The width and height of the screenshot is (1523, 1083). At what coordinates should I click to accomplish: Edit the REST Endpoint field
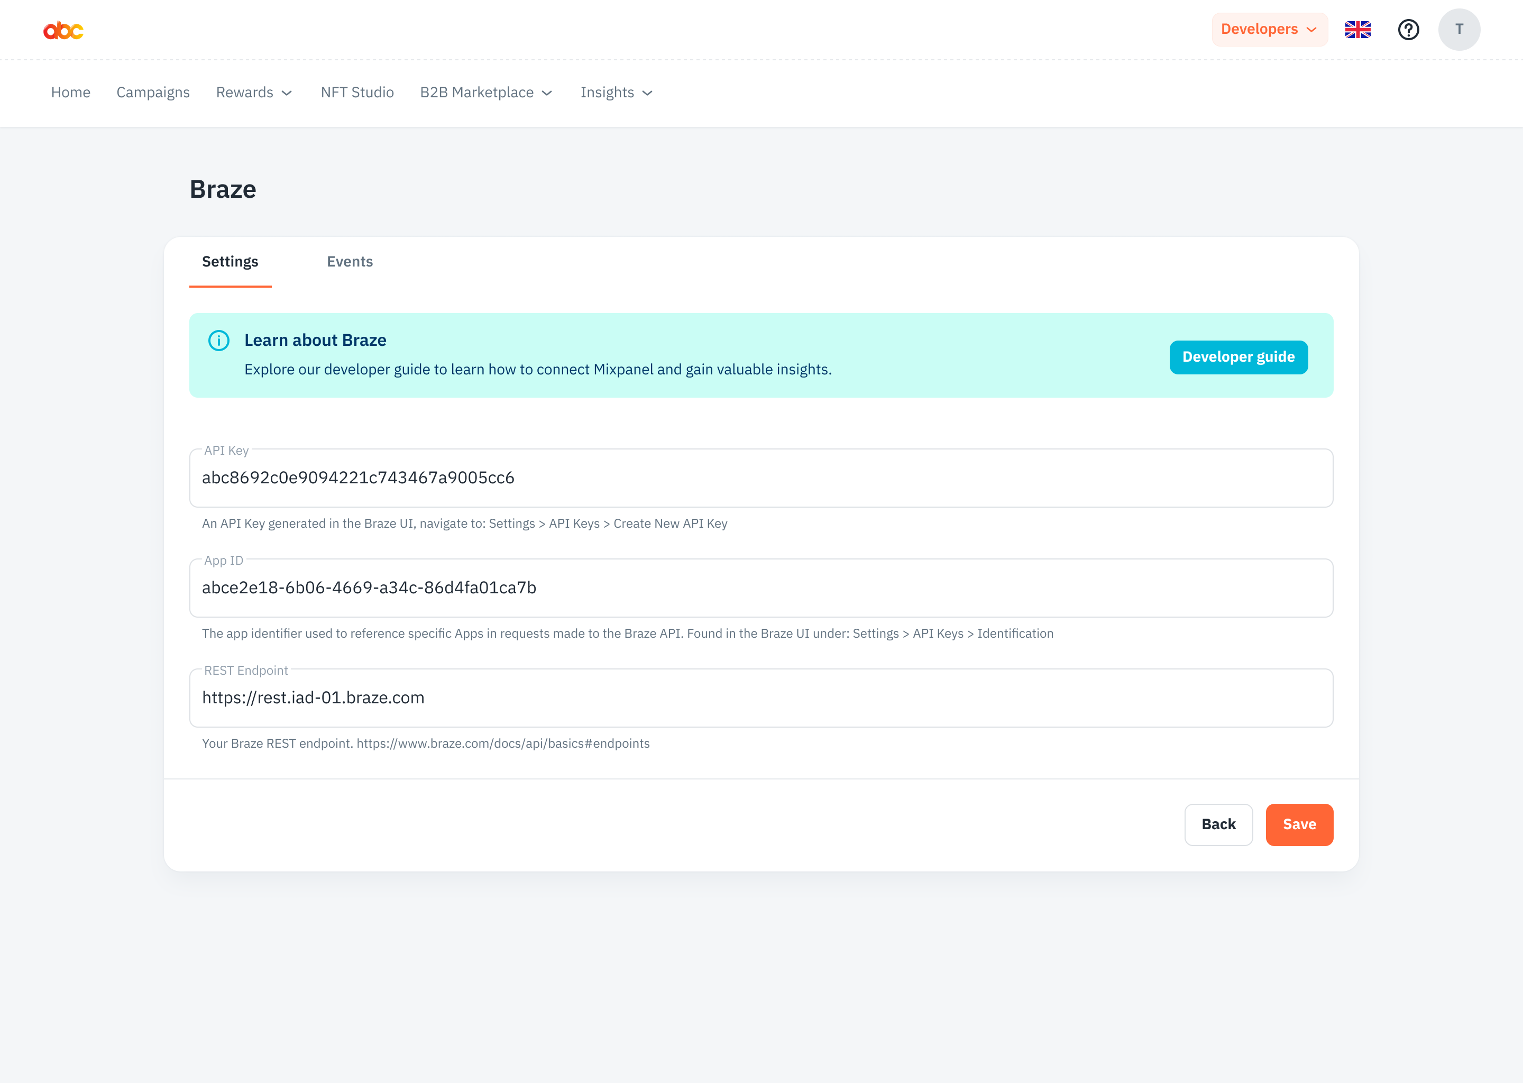[760, 698]
